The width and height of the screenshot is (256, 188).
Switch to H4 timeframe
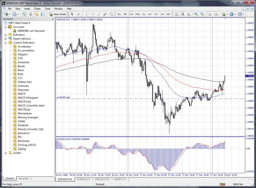coord(150,14)
